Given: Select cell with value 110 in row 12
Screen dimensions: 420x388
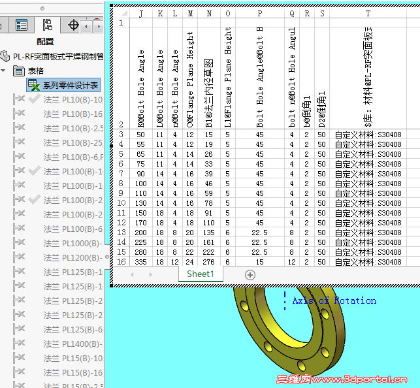Looking at the screenshot, I should 209,223.
